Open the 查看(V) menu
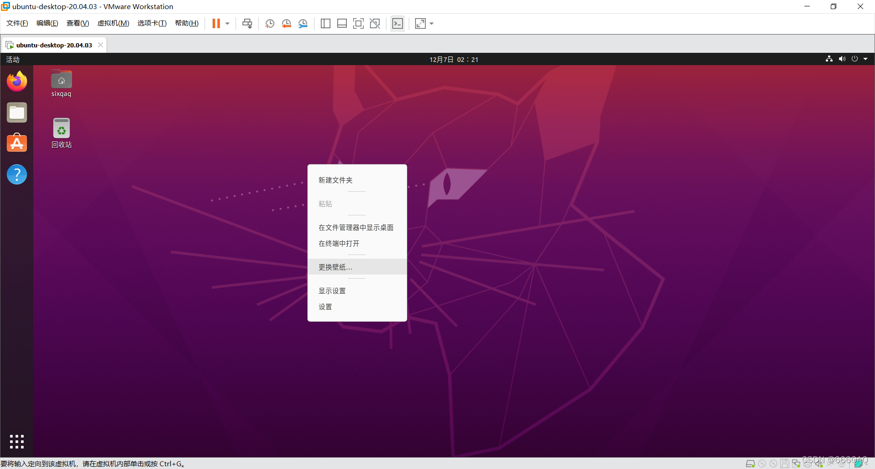Image resolution: width=875 pixels, height=469 pixels. [x=77, y=23]
